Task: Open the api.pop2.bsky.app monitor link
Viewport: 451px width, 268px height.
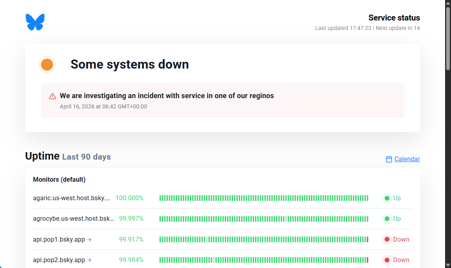Action: 59,260
